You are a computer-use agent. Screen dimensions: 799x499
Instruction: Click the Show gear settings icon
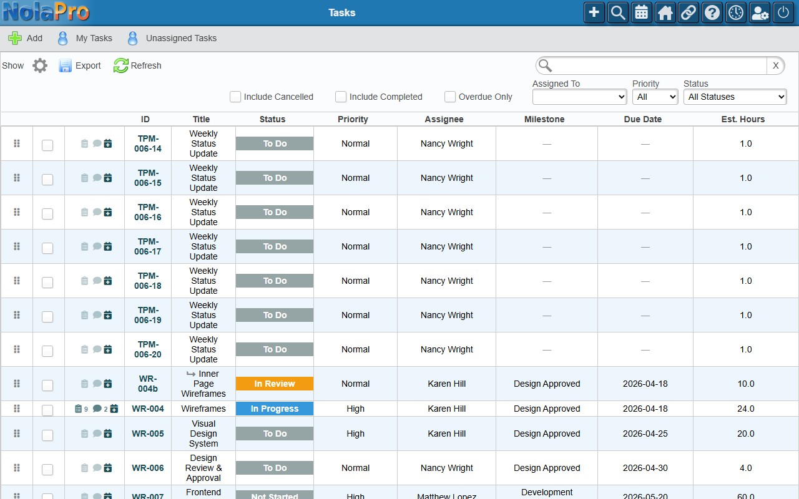[40, 65]
